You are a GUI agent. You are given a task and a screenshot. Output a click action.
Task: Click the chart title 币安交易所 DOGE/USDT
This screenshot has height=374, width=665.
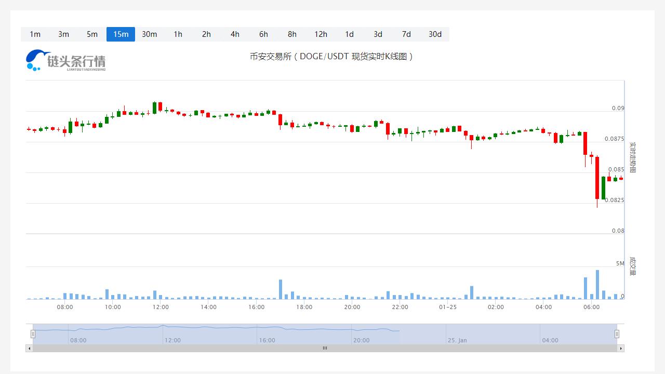pos(331,56)
